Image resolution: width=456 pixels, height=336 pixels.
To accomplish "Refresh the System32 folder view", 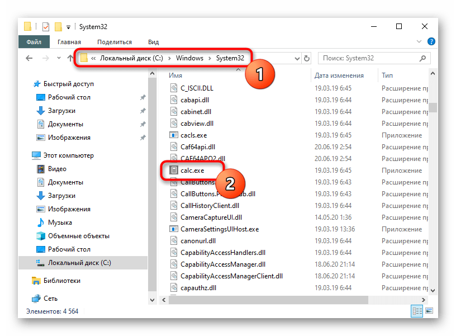I will tap(307, 59).
